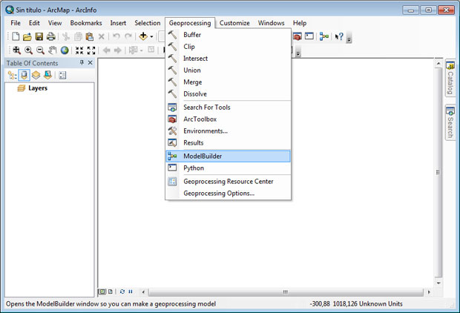Click Fixed Zoom Out arrows icon

(91, 50)
